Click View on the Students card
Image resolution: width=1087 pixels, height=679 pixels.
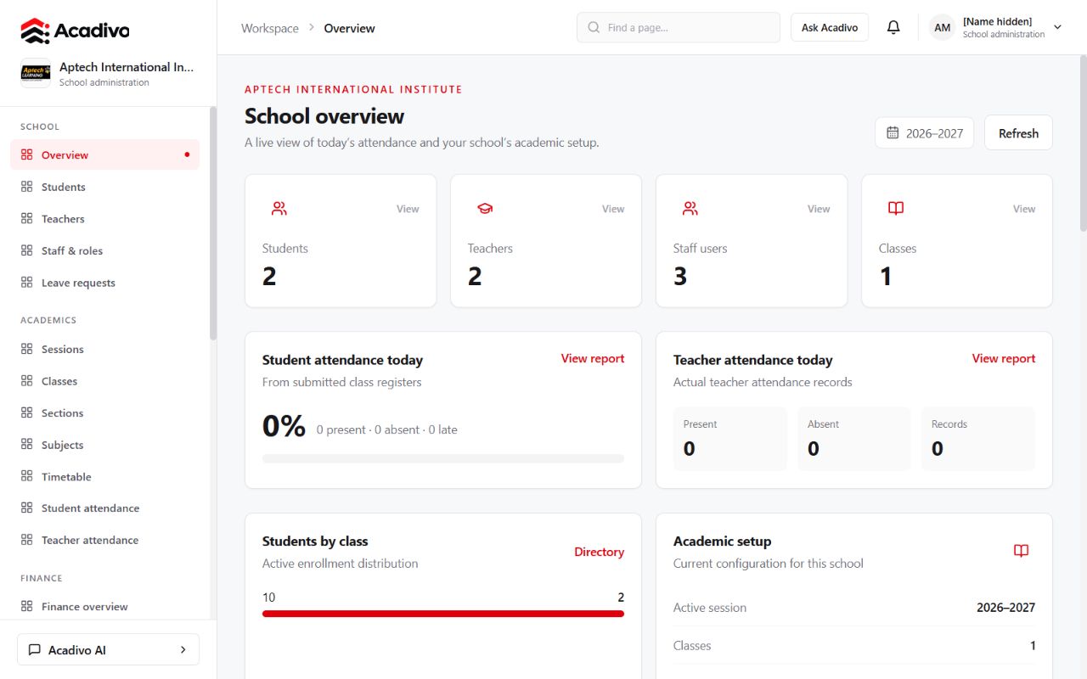(408, 209)
